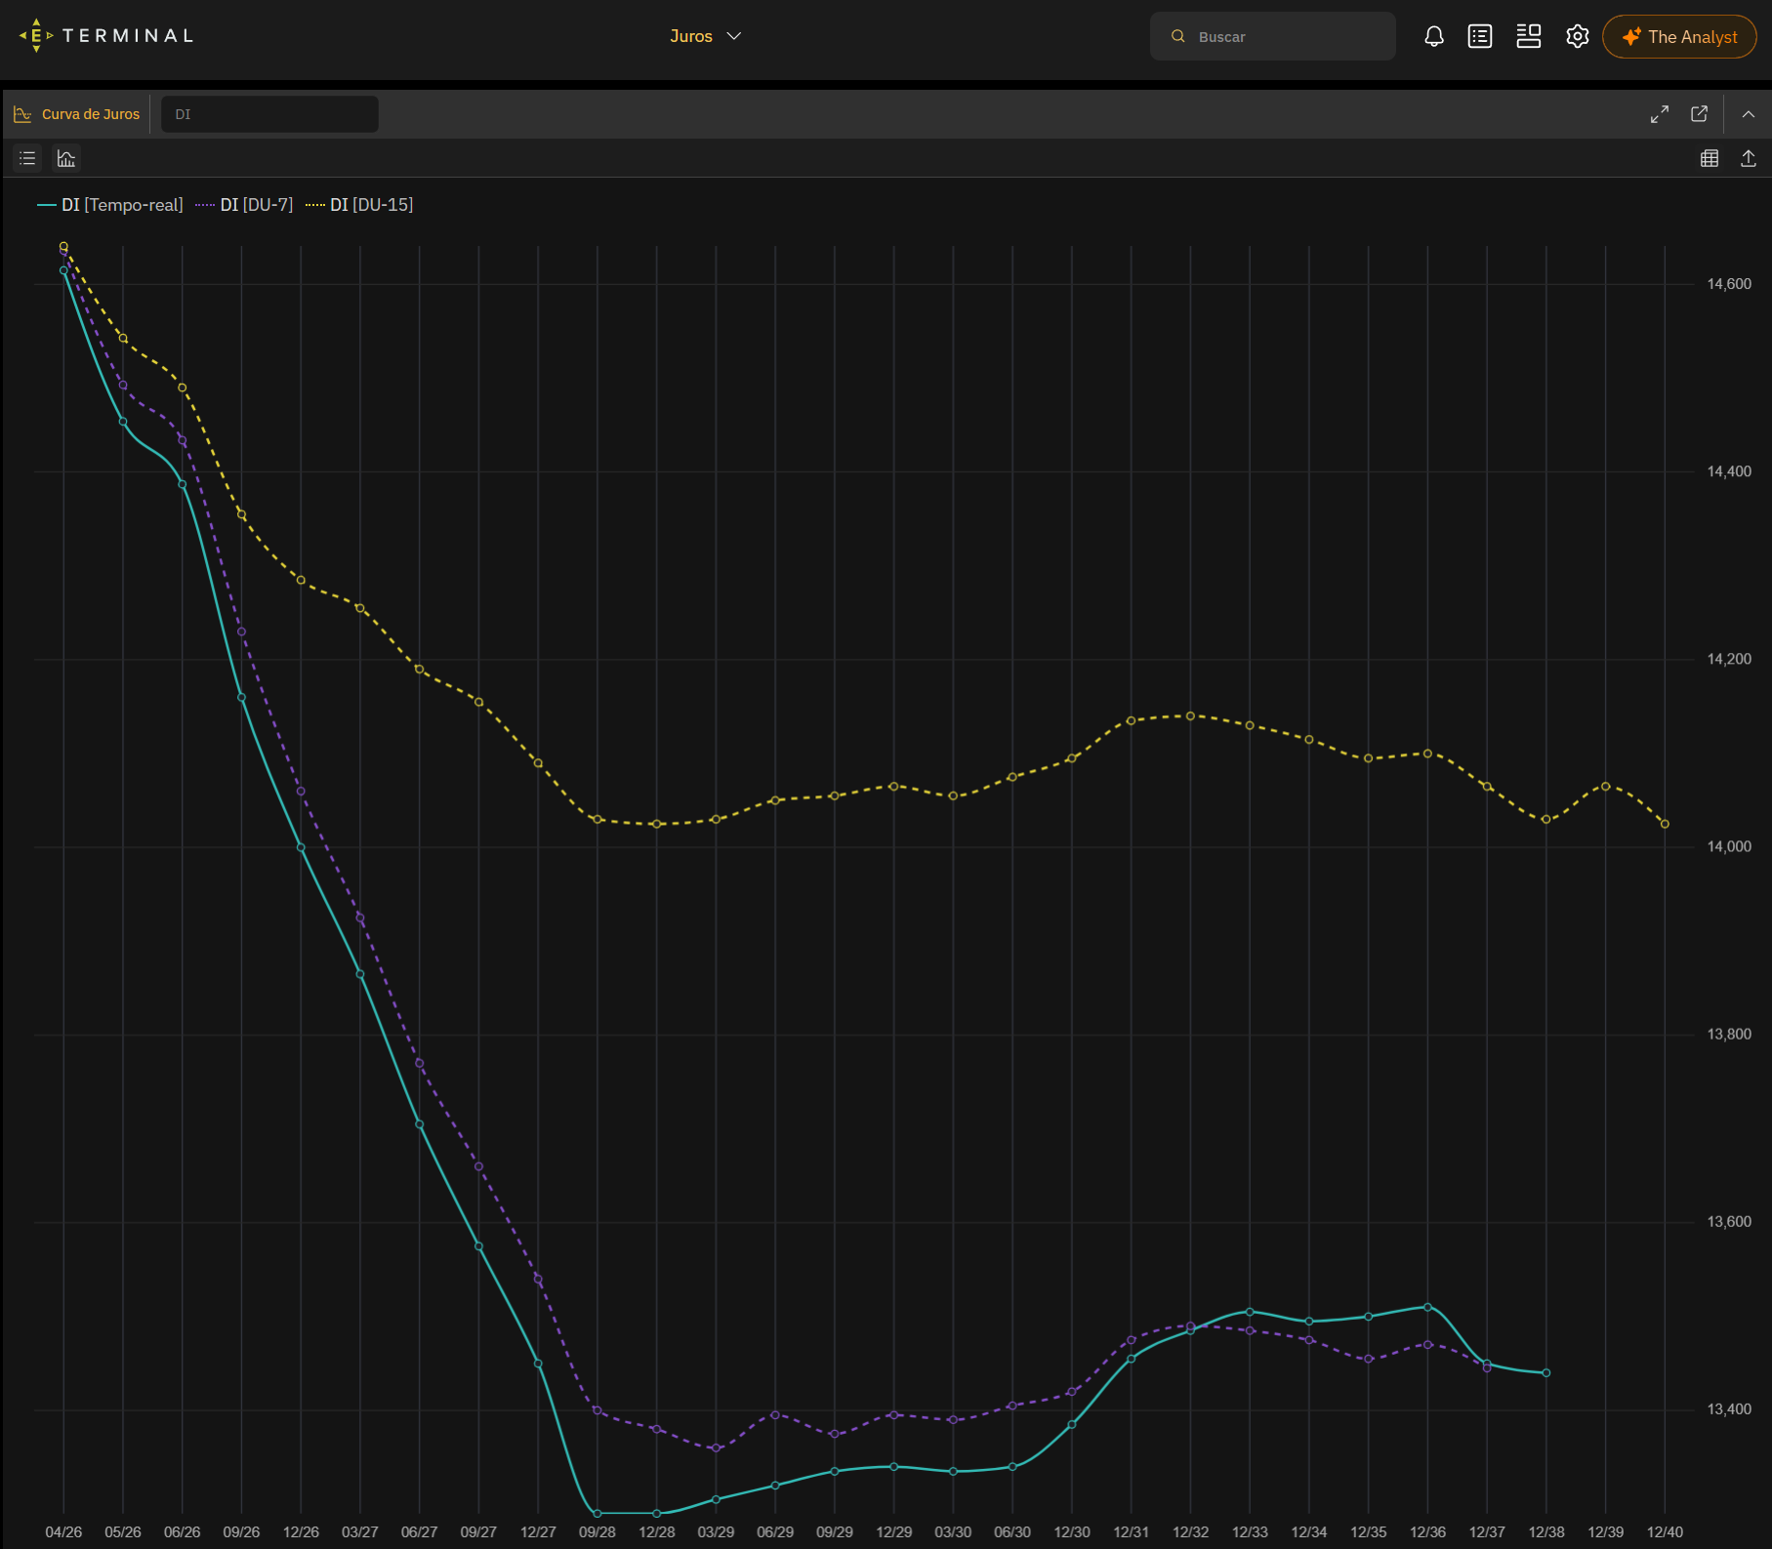The image size is (1772, 1549).
Task: Click Tempo-real data point at 12/36
Action: click(x=1427, y=1307)
